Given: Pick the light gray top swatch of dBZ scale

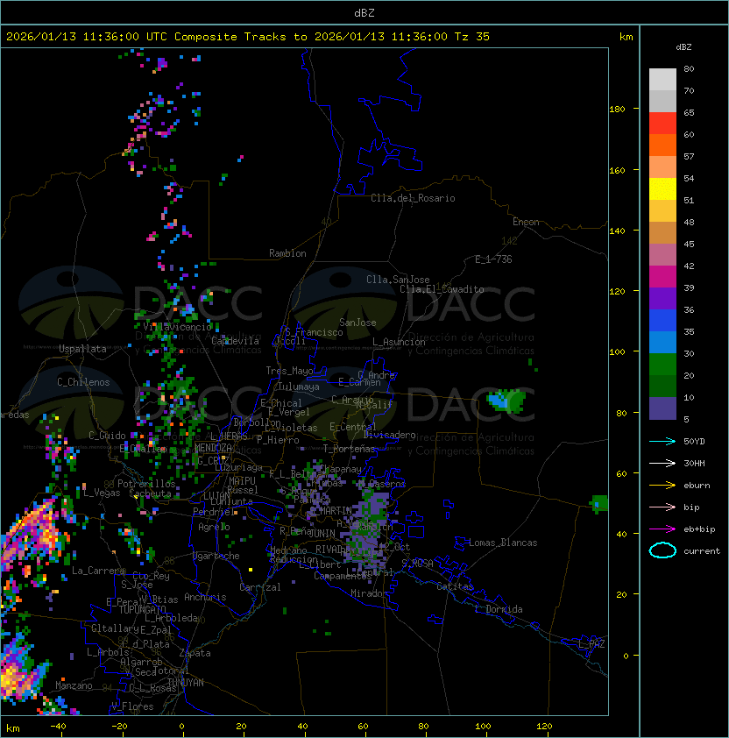Looking at the screenshot, I should click(662, 80).
